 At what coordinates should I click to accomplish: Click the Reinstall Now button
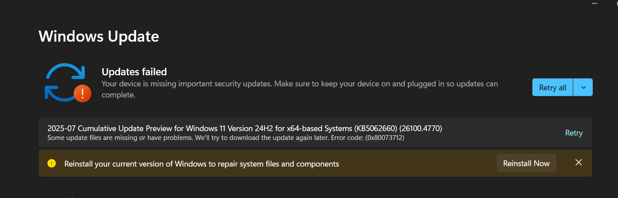point(526,163)
